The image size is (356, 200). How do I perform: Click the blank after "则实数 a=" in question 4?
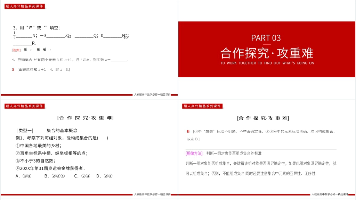[118, 60]
